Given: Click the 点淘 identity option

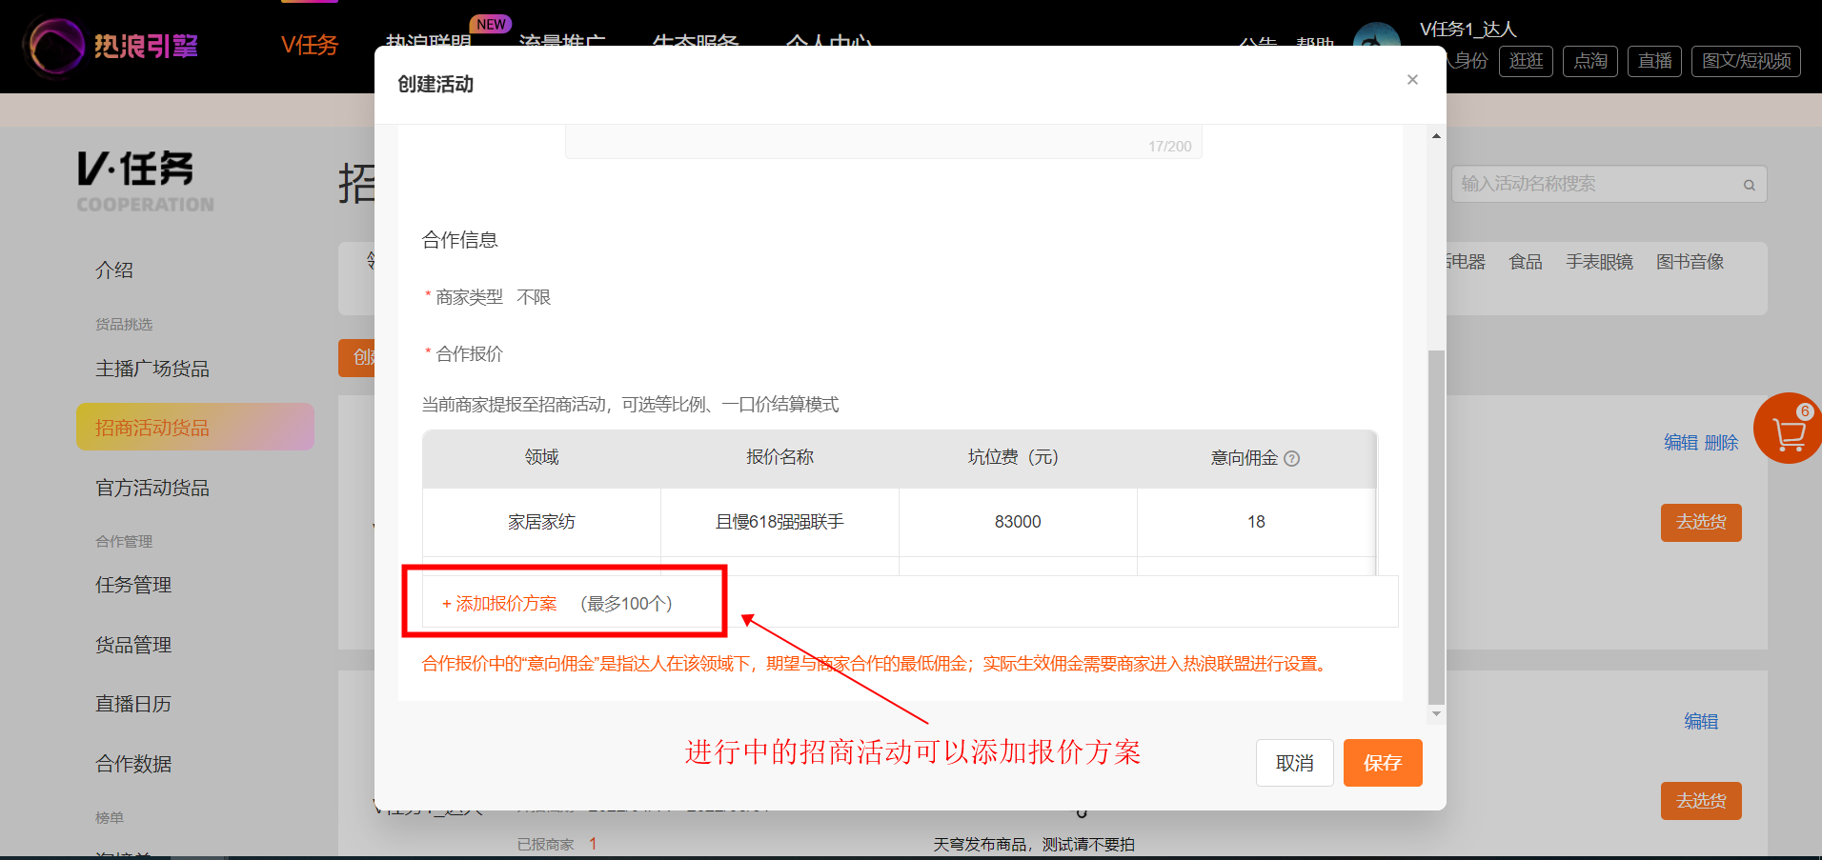Looking at the screenshot, I should pos(1590,61).
